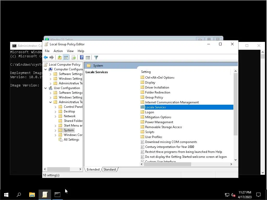Click the network tray icon

[x=227, y=195]
